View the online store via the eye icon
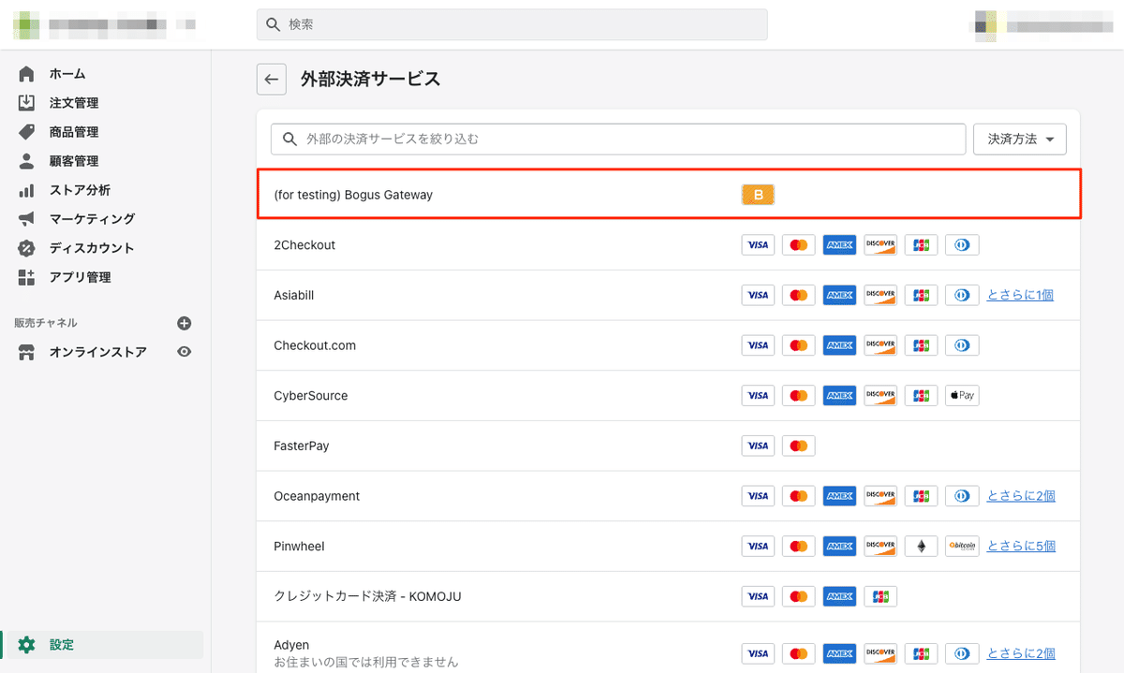The width and height of the screenshot is (1124, 673). [x=185, y=352]
